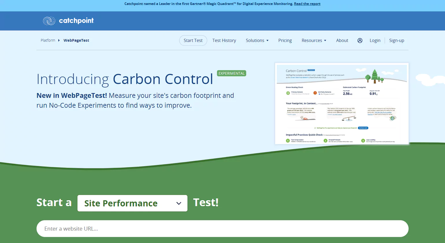Viewport: 445px width, 243px height.
Task: Open the Site Performance test type selector
Action: (132, 203)
